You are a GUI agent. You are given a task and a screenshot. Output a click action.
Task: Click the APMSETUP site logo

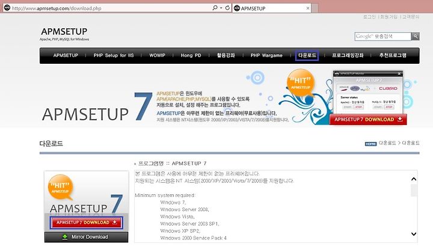[x=64, y=34]
